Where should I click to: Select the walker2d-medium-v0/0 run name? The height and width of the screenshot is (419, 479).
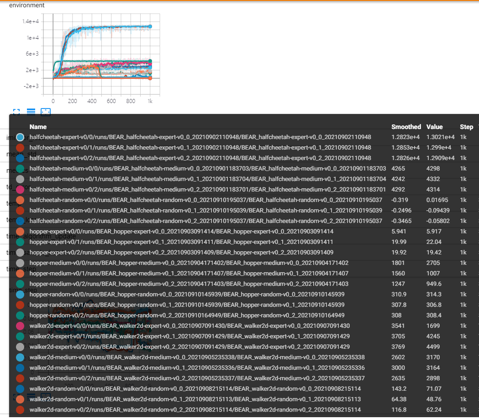click(197, 357)
